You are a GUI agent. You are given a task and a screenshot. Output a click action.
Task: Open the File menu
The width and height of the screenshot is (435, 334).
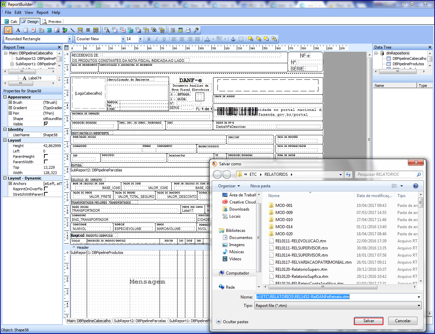pos(8,13)
